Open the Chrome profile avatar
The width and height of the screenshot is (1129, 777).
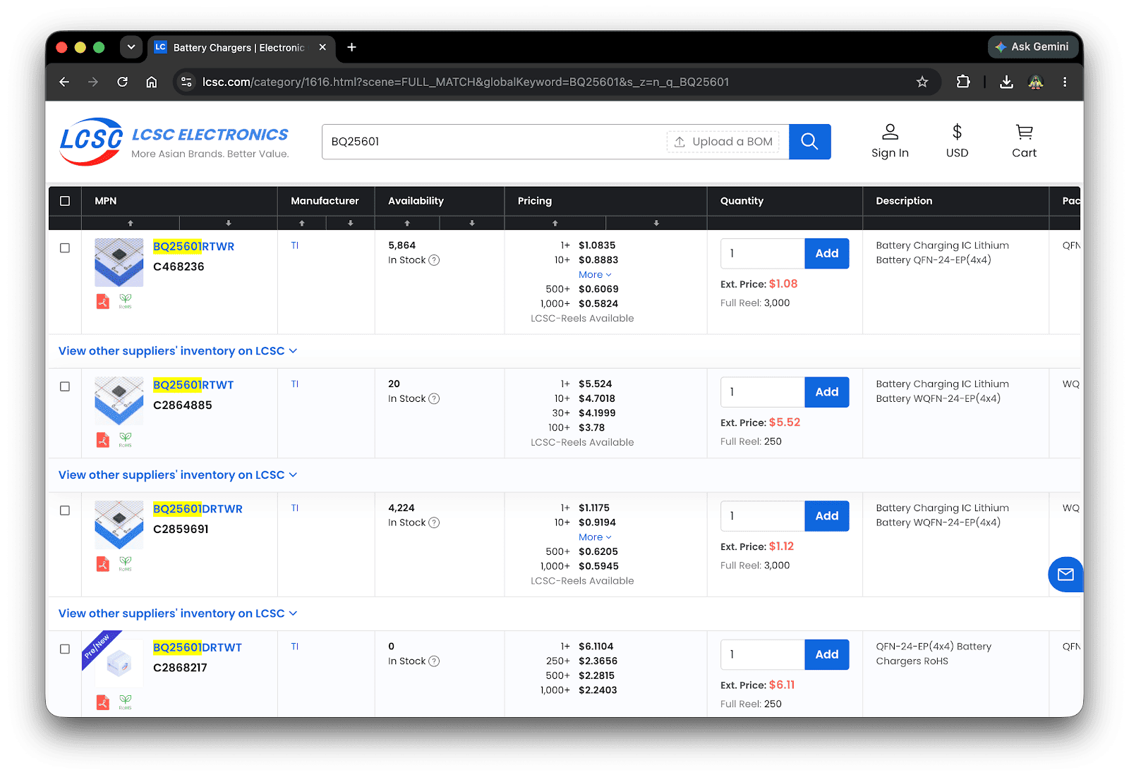coord(1036,82)
